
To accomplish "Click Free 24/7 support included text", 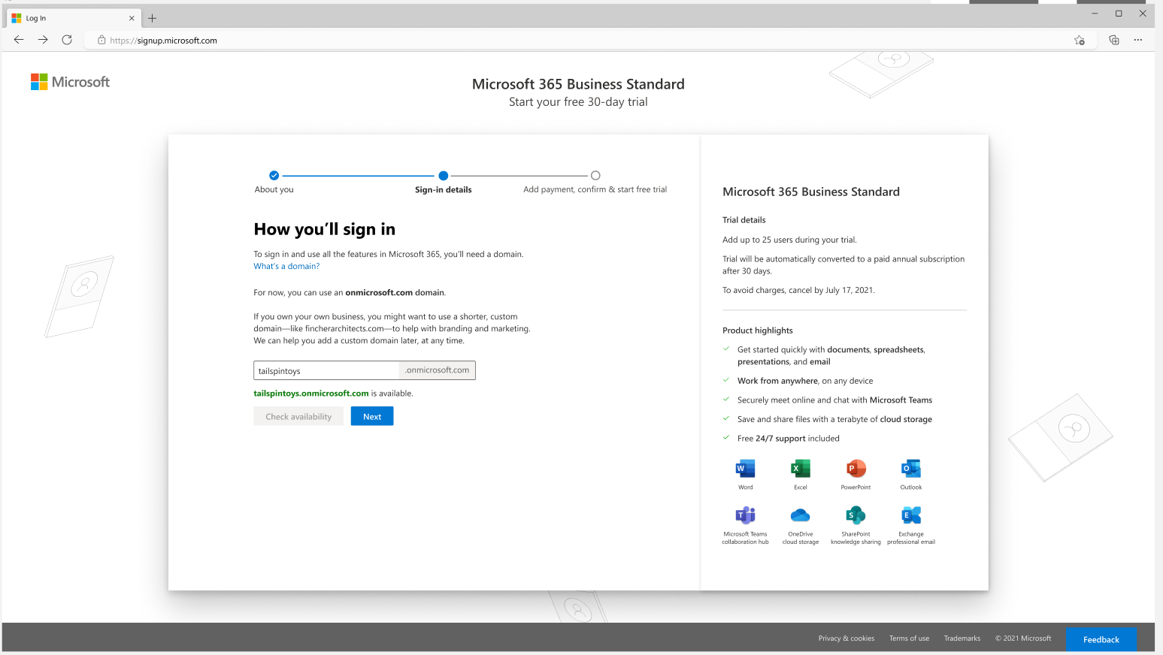I will point(788,439).
